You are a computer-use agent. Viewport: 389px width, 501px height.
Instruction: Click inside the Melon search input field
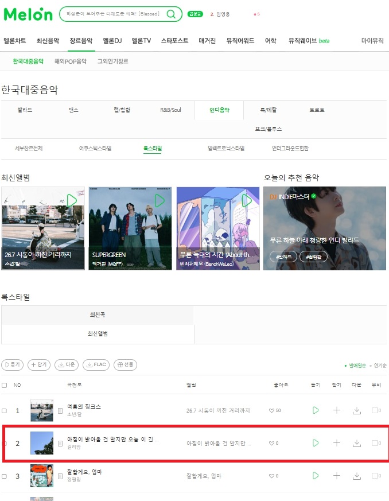tap(112, 14)
